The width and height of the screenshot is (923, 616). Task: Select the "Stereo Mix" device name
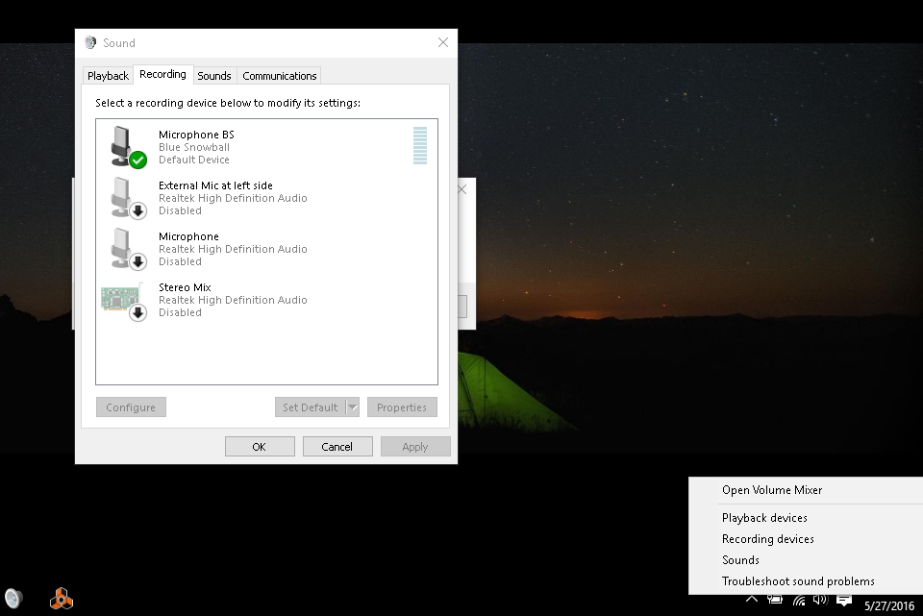click(185, 287)
